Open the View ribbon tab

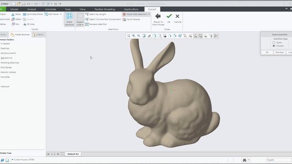pyautogui.click(x=83, y=9)
